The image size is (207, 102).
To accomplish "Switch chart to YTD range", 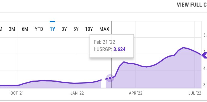I will (x=39, y=29).
